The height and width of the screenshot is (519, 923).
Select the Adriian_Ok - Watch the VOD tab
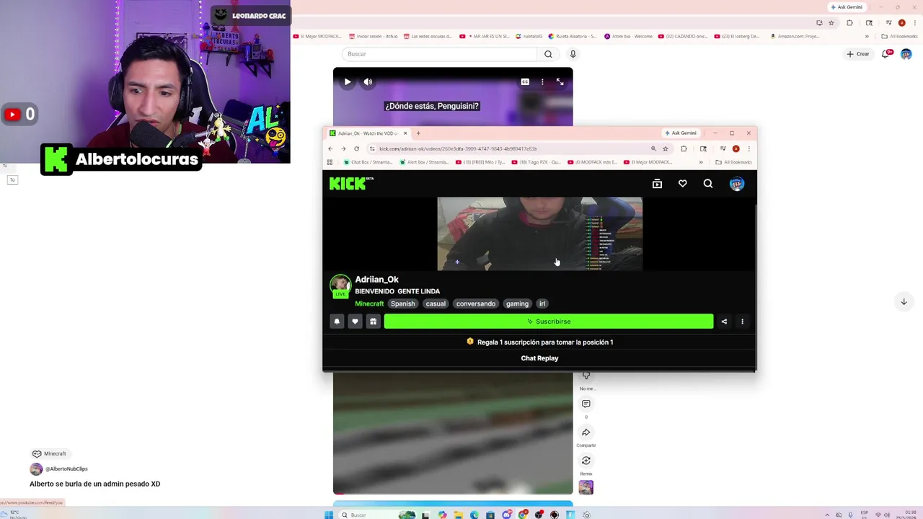(368, 133)
